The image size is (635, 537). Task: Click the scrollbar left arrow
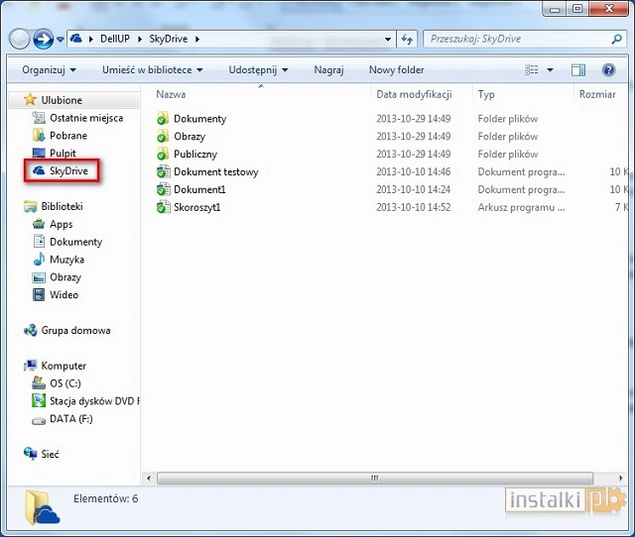click(149, 479)
